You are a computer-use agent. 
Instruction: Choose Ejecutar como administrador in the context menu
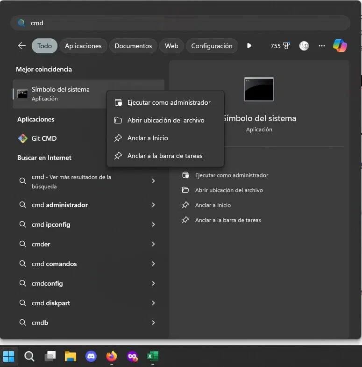point(165,102)
